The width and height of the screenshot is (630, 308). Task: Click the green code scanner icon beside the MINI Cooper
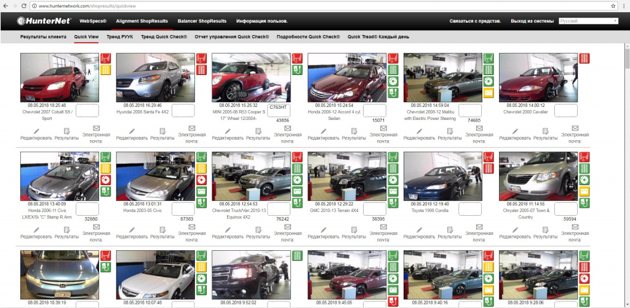(x=297, y=69)
